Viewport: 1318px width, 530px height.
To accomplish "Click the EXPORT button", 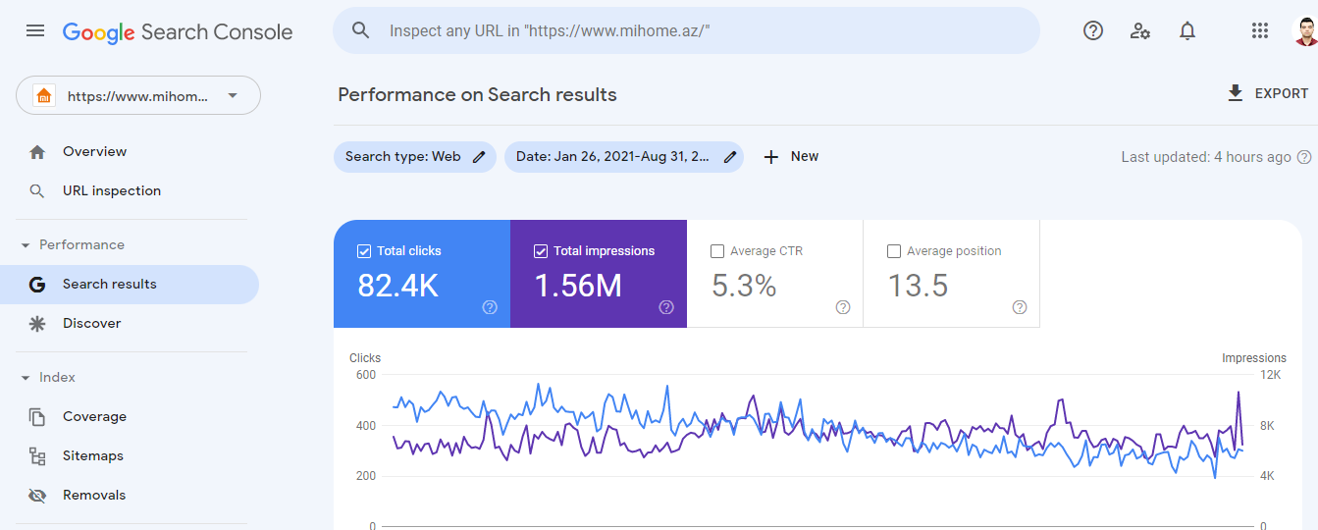I will [1267, 93].
